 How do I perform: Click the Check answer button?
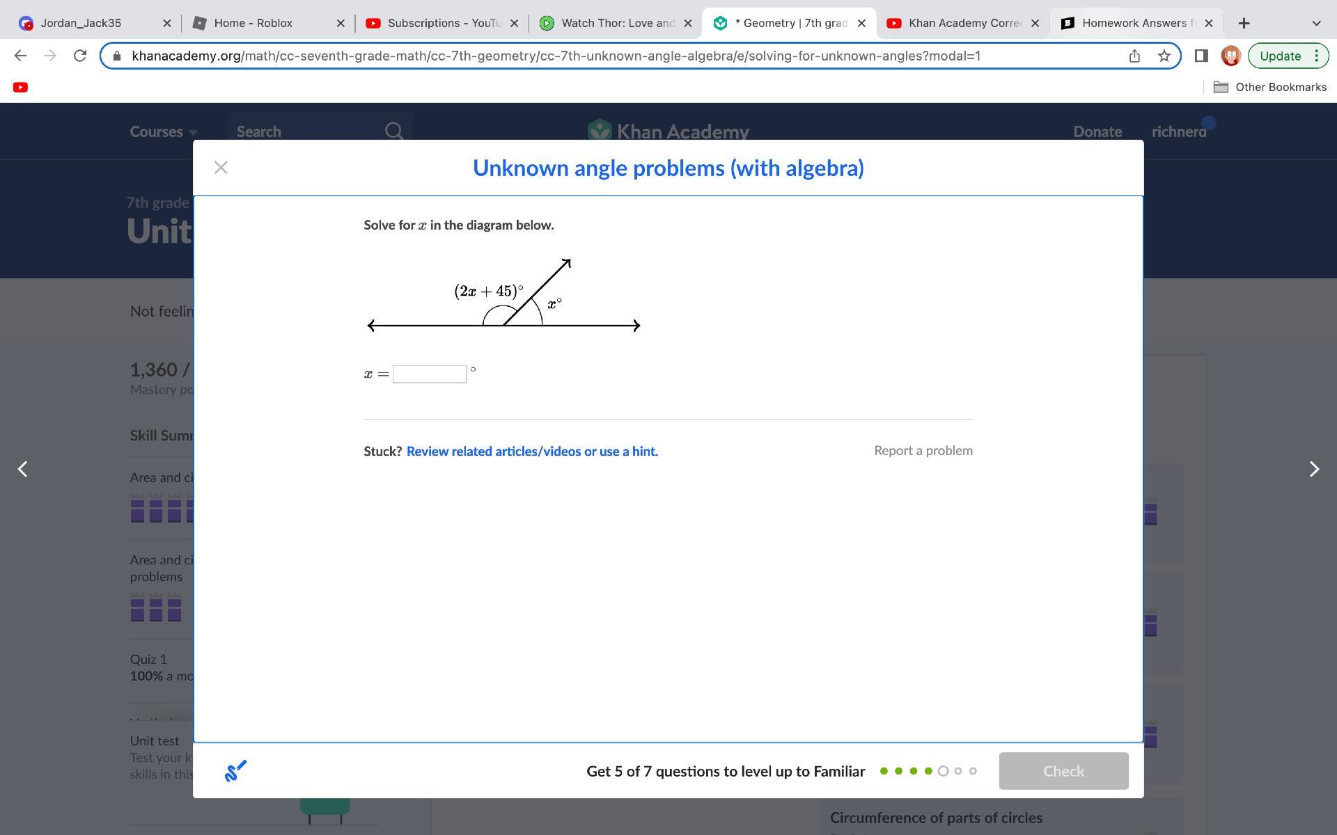pos(1063,771)
